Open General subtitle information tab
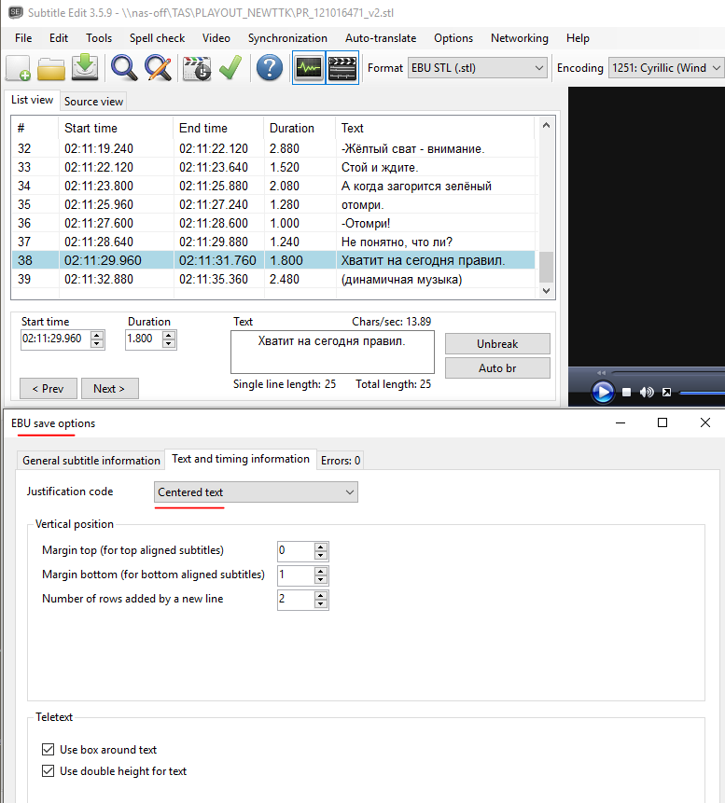Screen dimensions: 725x803 pos(91,461)
